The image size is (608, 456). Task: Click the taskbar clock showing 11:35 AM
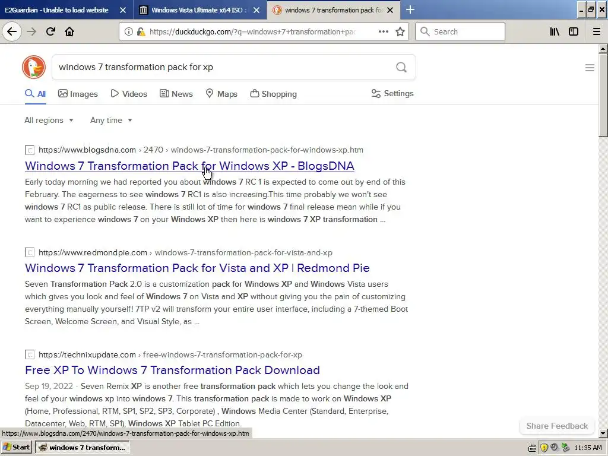(x=588, y=448)
